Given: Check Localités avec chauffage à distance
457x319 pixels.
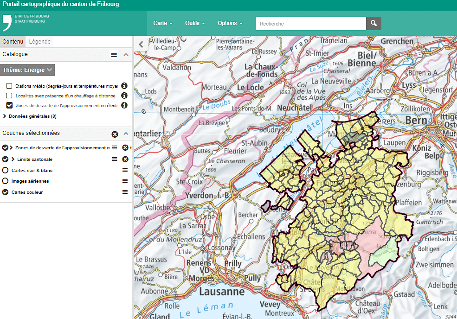Looking at the screenshot, I should [x=9, y=96].
